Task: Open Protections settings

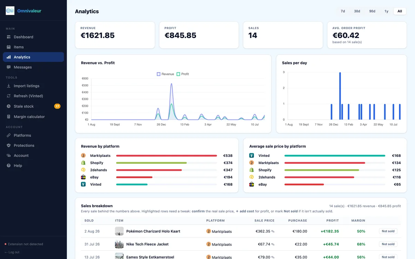Action: tap(33, 145)
